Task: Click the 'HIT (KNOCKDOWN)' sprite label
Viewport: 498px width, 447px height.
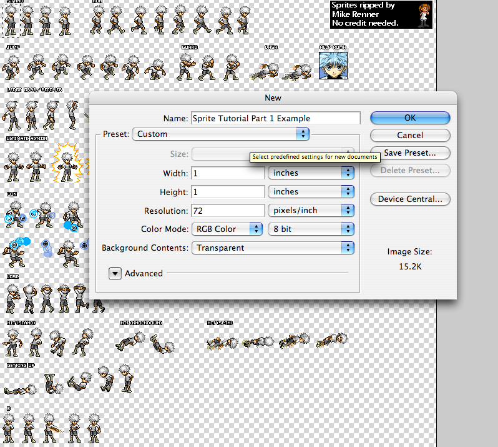Action: click(141, 323)
